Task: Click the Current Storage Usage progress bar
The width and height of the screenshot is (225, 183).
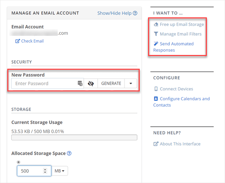Action: [74, 137]
